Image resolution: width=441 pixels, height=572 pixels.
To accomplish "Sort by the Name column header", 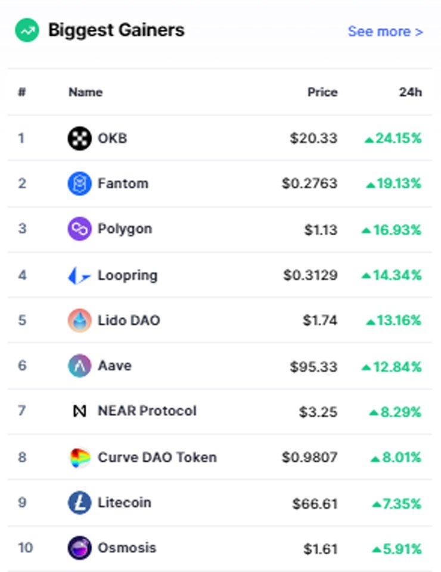I will pyautogui.click(x=86, y=92).
